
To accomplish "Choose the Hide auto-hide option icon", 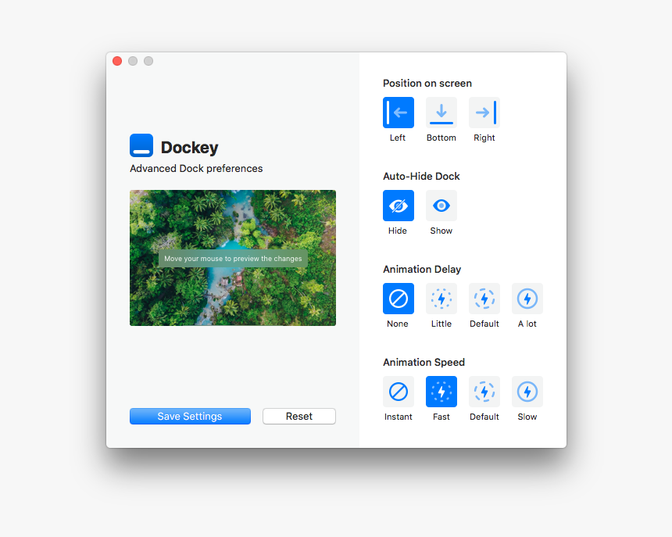I will [x=399, y=206].
